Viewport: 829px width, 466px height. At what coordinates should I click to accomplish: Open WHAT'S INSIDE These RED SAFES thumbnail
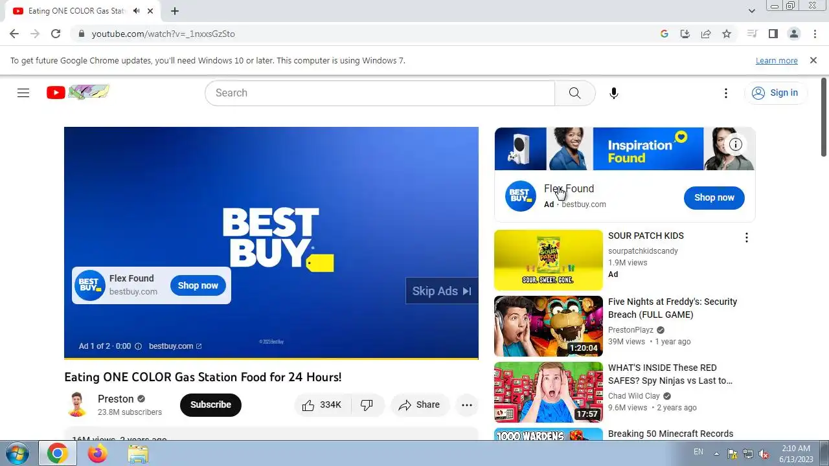tap(549, 392)
